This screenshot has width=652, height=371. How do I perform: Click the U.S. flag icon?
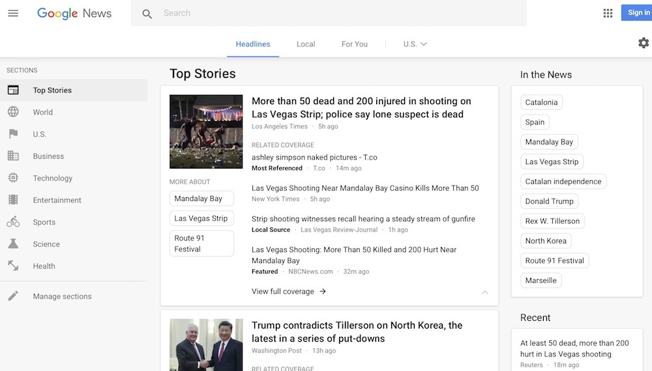(x=13, y=133)
